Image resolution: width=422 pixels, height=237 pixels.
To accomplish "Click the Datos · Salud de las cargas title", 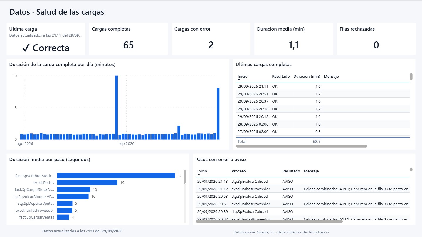I will coord(57,12).
